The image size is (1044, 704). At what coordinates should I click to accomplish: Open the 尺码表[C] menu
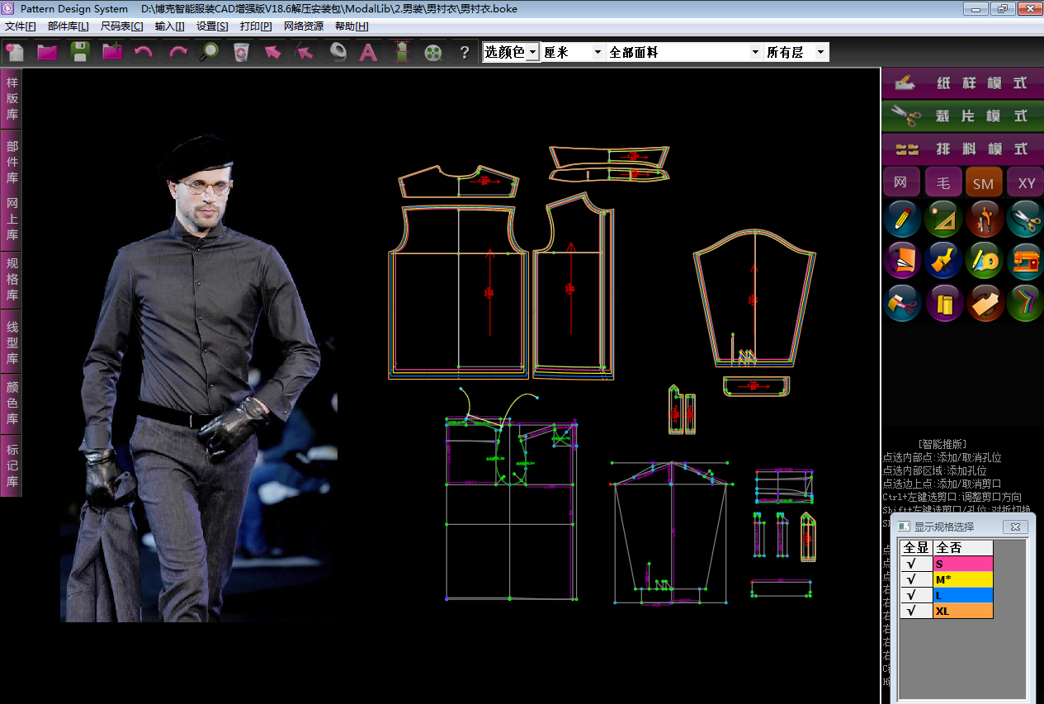pos(122,26)
